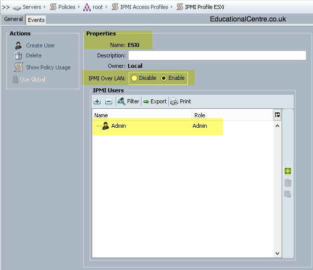Image resolution: width=313 pixels, height=270 pixels.
Task: Click the green add user plus icon
Action: 288,171
